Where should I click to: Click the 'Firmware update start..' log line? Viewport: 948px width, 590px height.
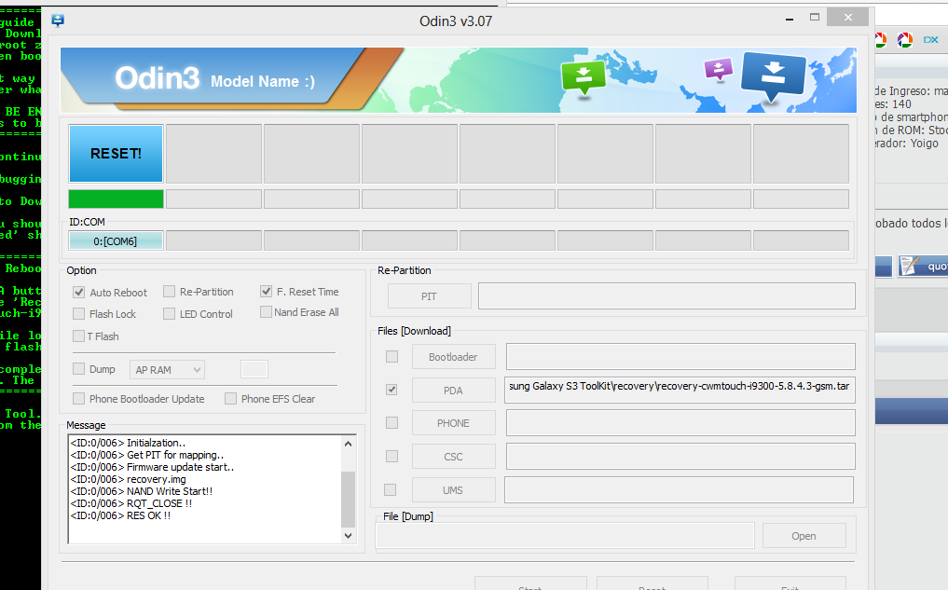(x=152, y=467)
